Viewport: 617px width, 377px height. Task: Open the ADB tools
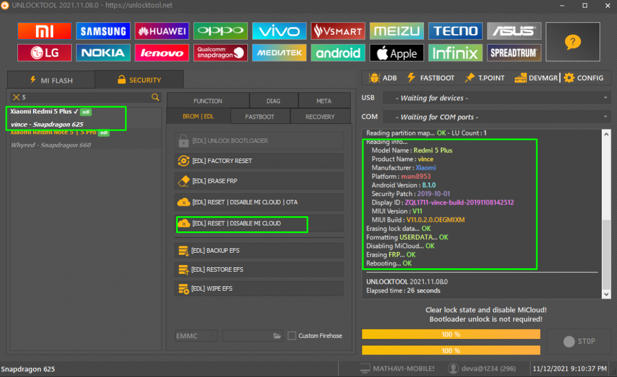point(383,78)
